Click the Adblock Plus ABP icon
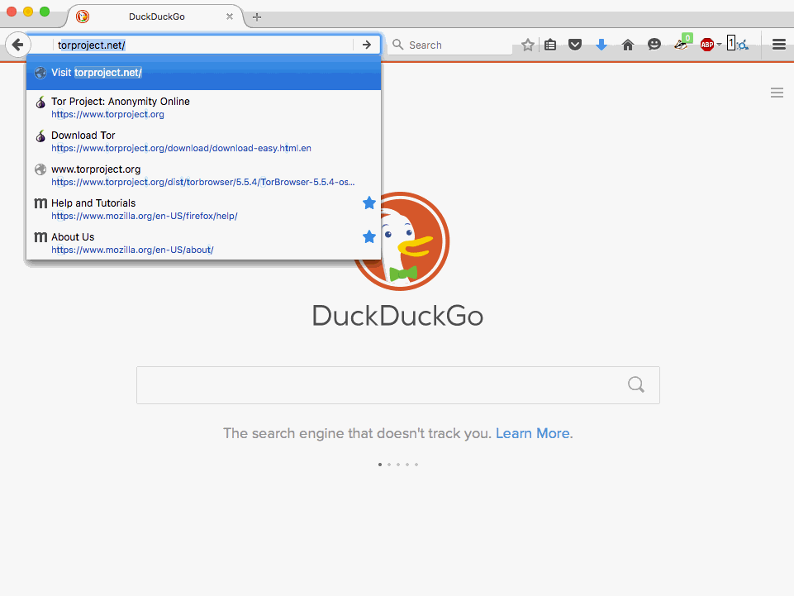Image resolution: width=794 pixels, height=596 pixels. (707, 45)
